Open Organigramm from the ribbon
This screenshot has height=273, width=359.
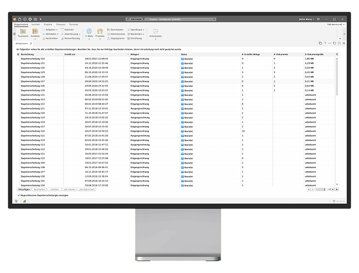(x=116, y=38)
